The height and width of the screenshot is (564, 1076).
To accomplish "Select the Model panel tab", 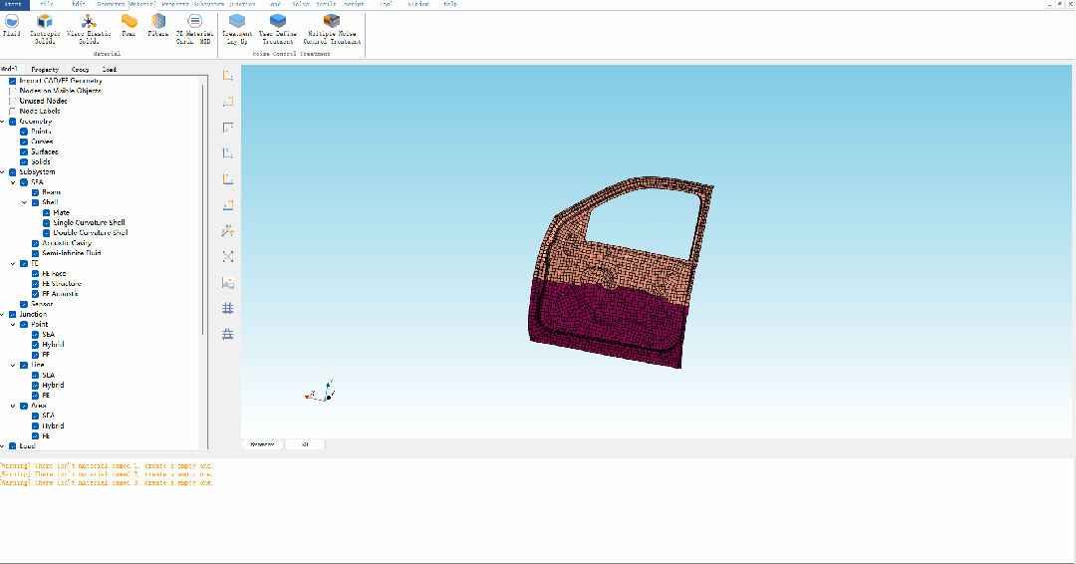I will click(10, 69).
